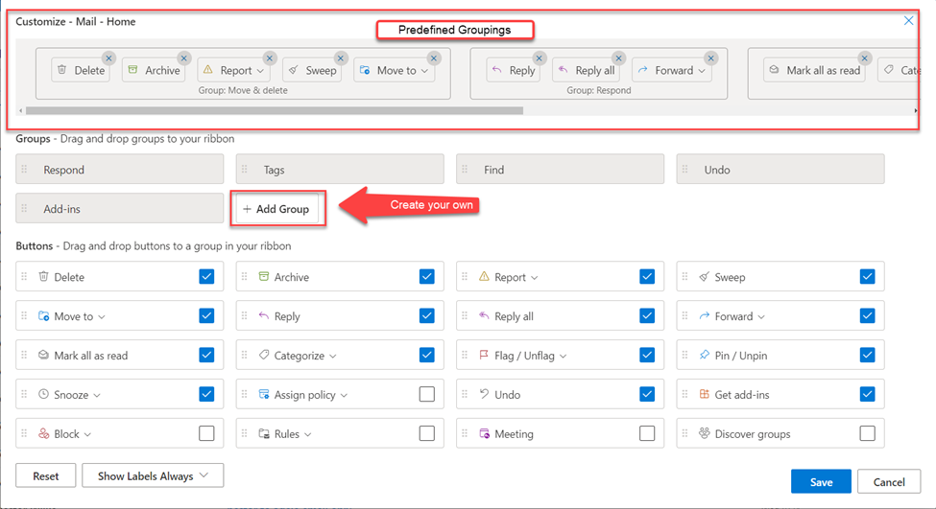
Task: Uncheck the Reply all checkbox
Action: click(x=647, y=316)
